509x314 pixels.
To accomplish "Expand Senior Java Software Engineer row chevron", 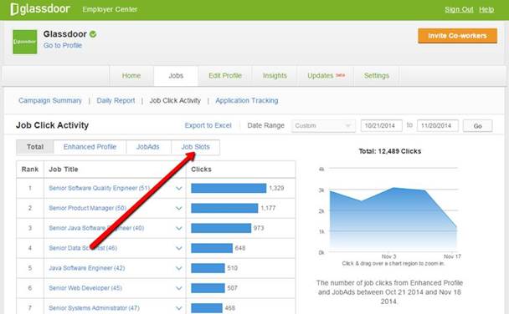I will coord(179,228).
